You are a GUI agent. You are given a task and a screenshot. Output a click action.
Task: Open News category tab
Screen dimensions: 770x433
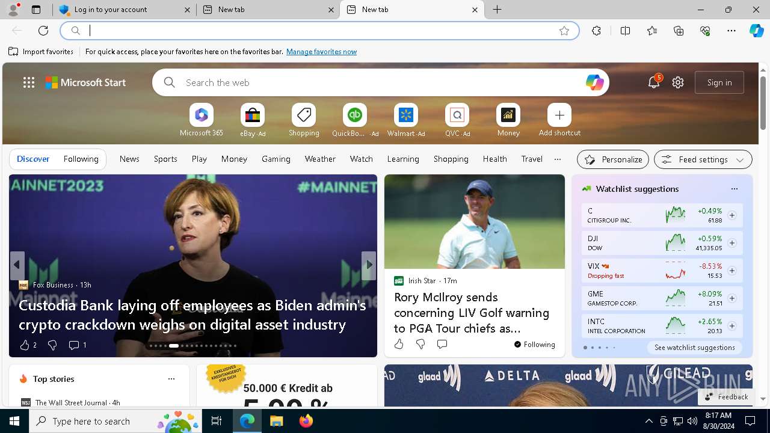129,159
